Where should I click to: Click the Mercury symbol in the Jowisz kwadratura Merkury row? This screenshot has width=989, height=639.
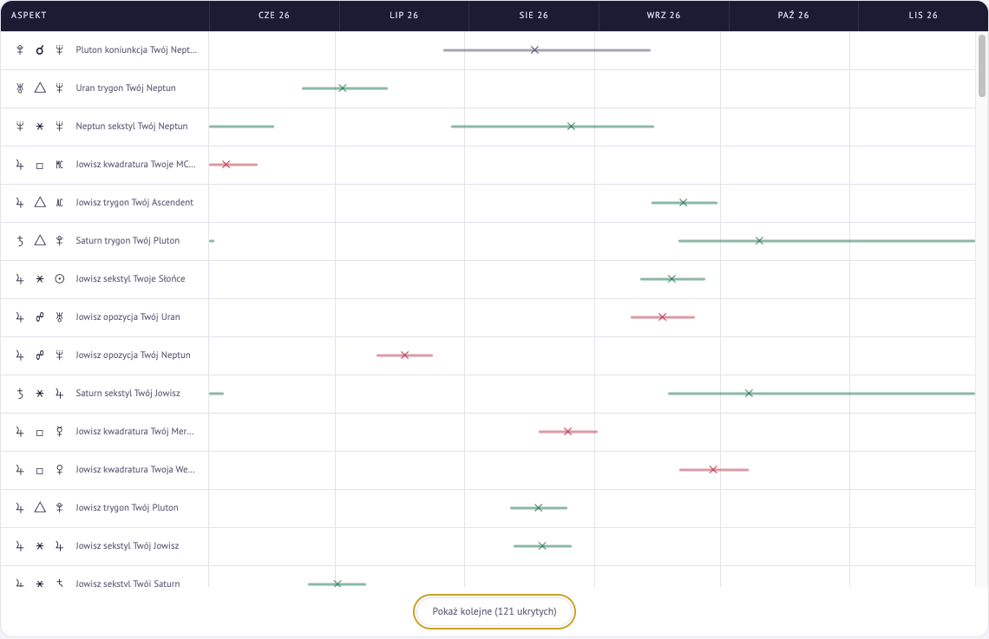click(x=59, y=431)
